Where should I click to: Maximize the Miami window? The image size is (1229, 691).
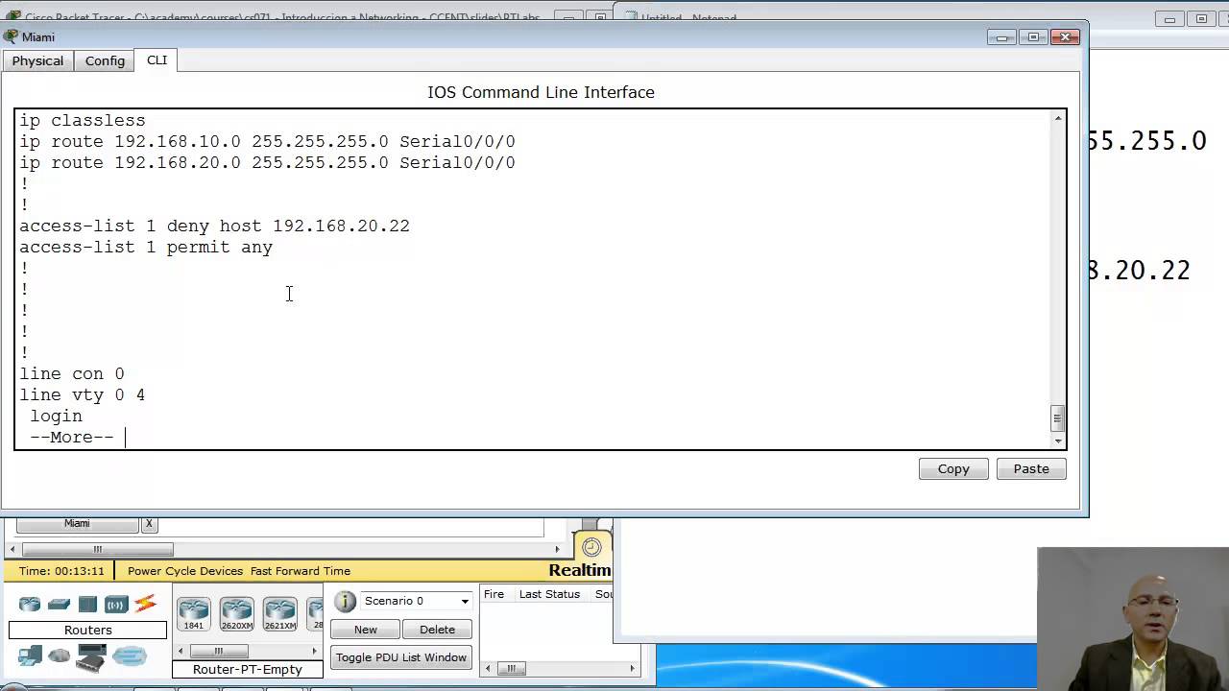tap(1033, 37)
